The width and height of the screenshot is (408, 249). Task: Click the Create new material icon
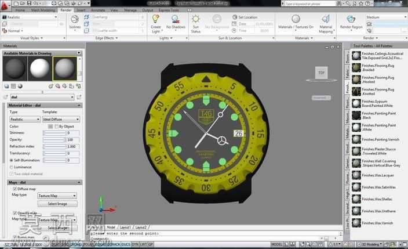coord(51,86)
